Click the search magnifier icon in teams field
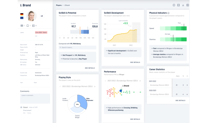Image resolution: width=219 pixels, height=123 pixels. (x=60, y=47)
